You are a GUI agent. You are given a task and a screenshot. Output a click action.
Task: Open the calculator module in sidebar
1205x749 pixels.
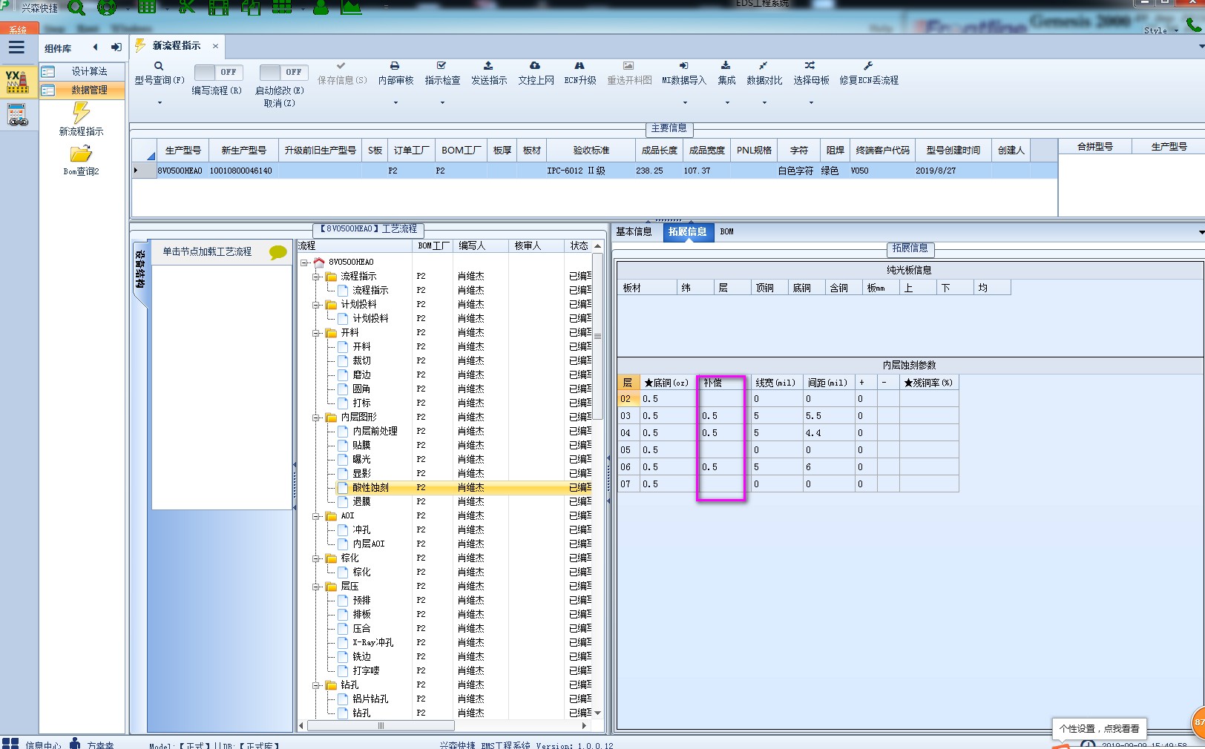18,114
